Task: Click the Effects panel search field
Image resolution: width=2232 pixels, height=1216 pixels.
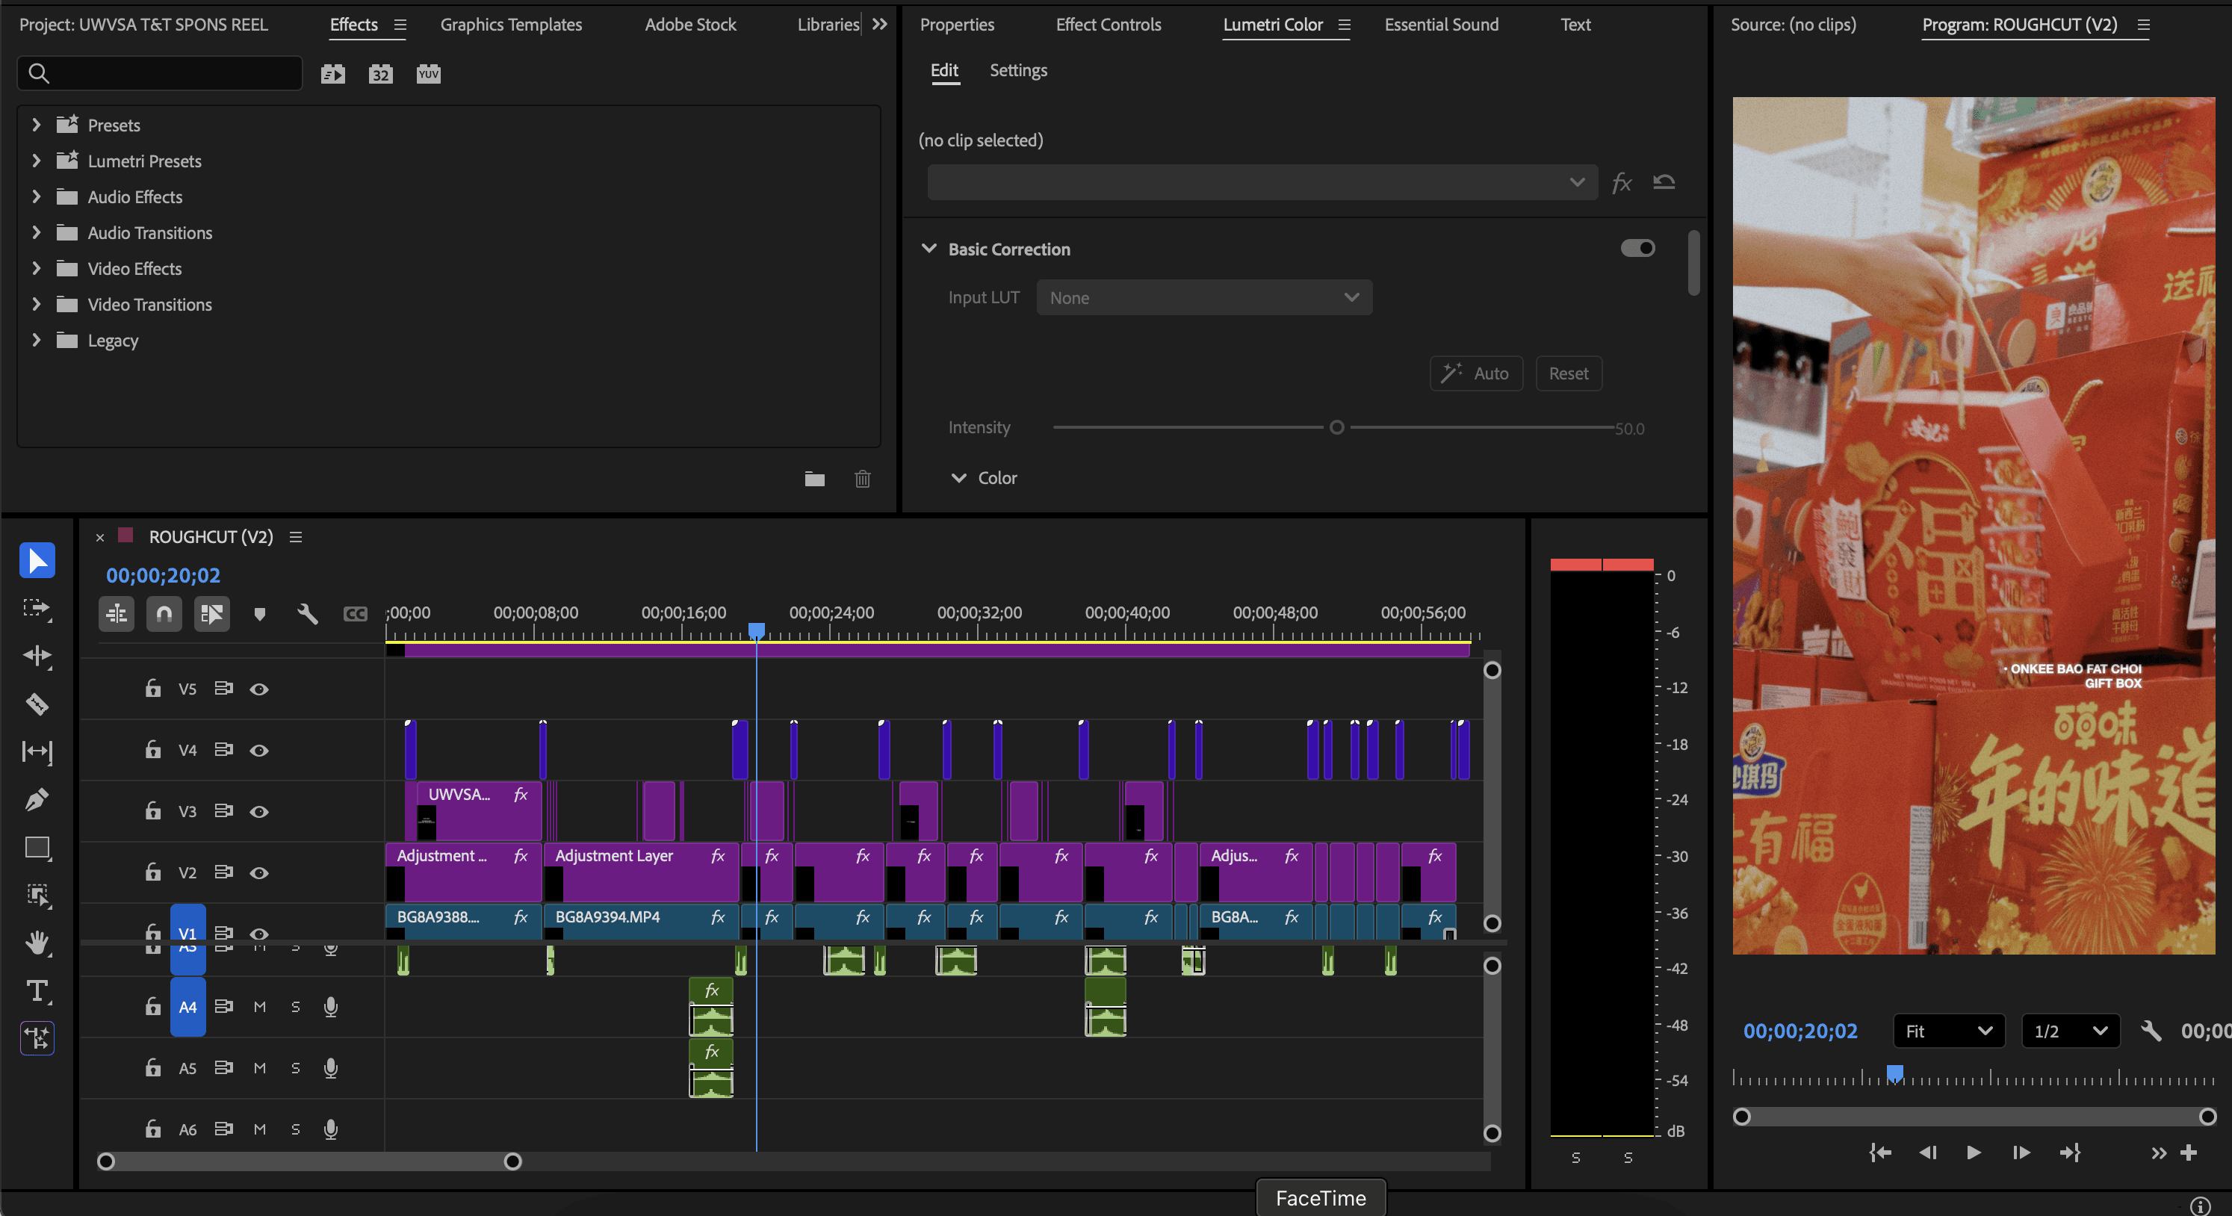Action: (173, 74)
